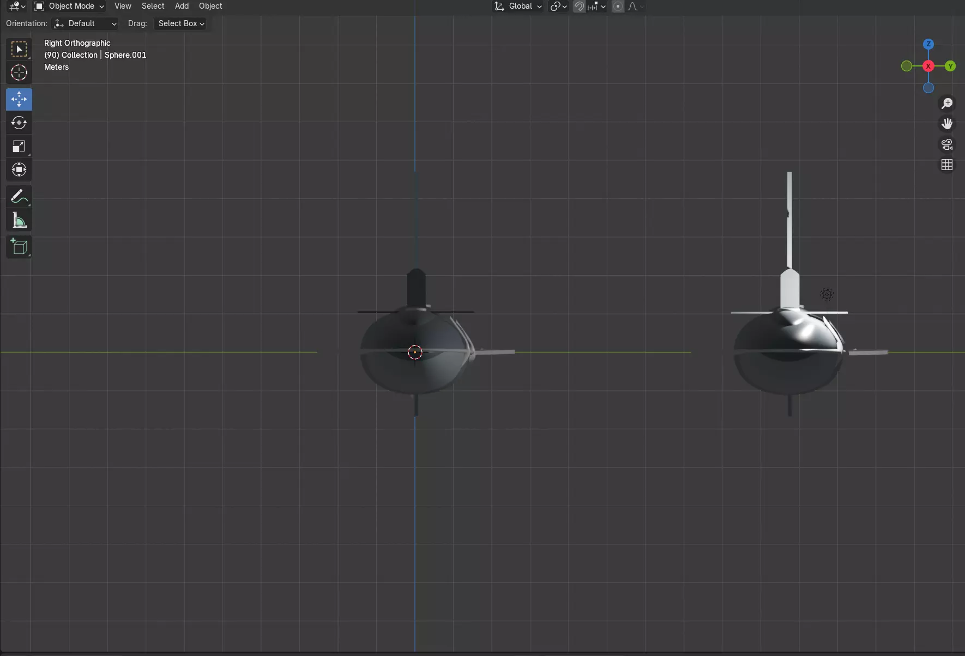Select the Transform tool
965x656 pixels.
[x=19, y=169]
